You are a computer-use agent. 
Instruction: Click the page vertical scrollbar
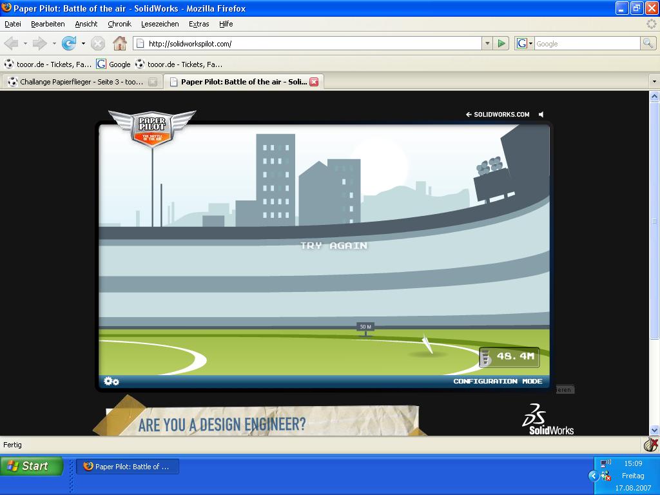[654, 258]
